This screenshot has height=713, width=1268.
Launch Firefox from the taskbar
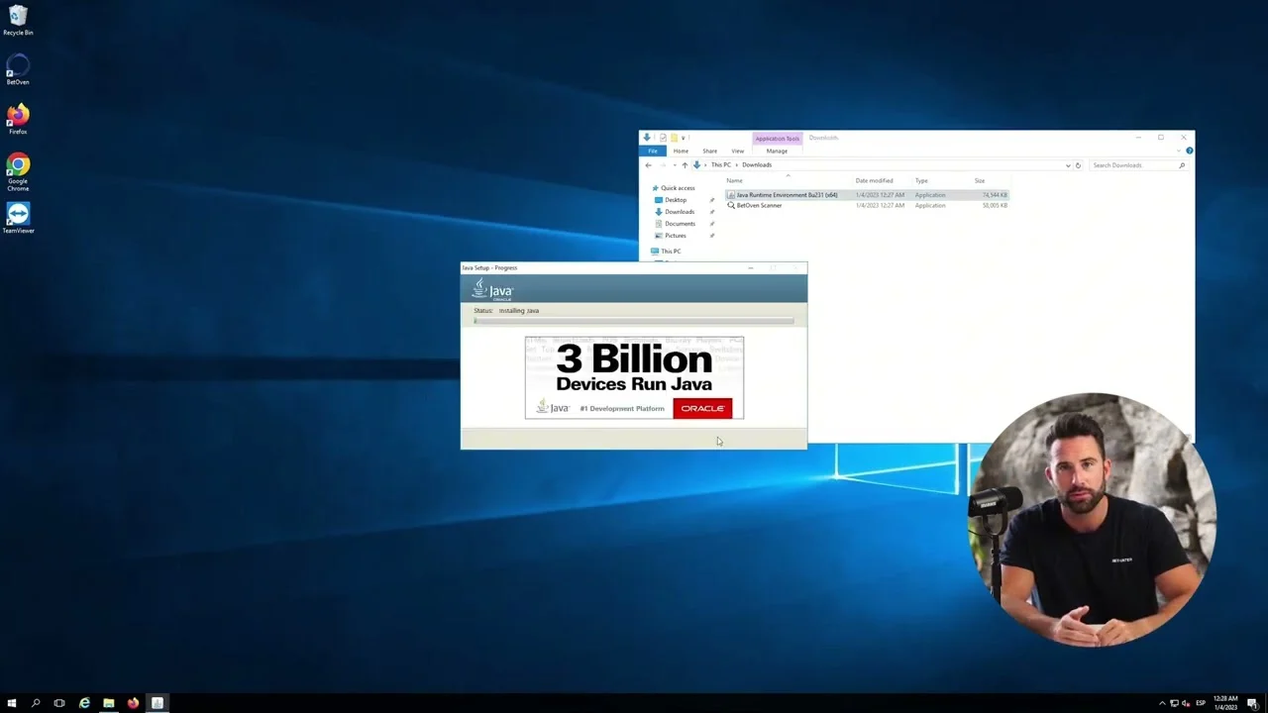[x=133, y=703]
